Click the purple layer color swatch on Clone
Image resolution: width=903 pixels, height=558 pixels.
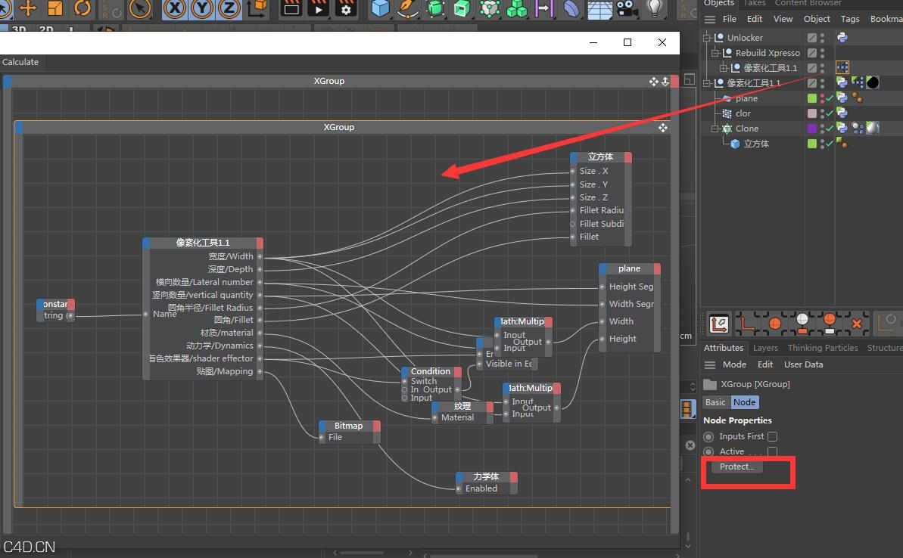[811, 129]
